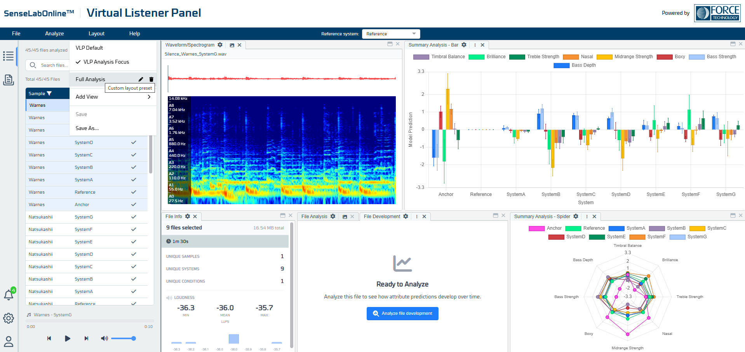Click the user profile icon in sidebar
Screen dimensions: 745x352
tap(9, 342)
